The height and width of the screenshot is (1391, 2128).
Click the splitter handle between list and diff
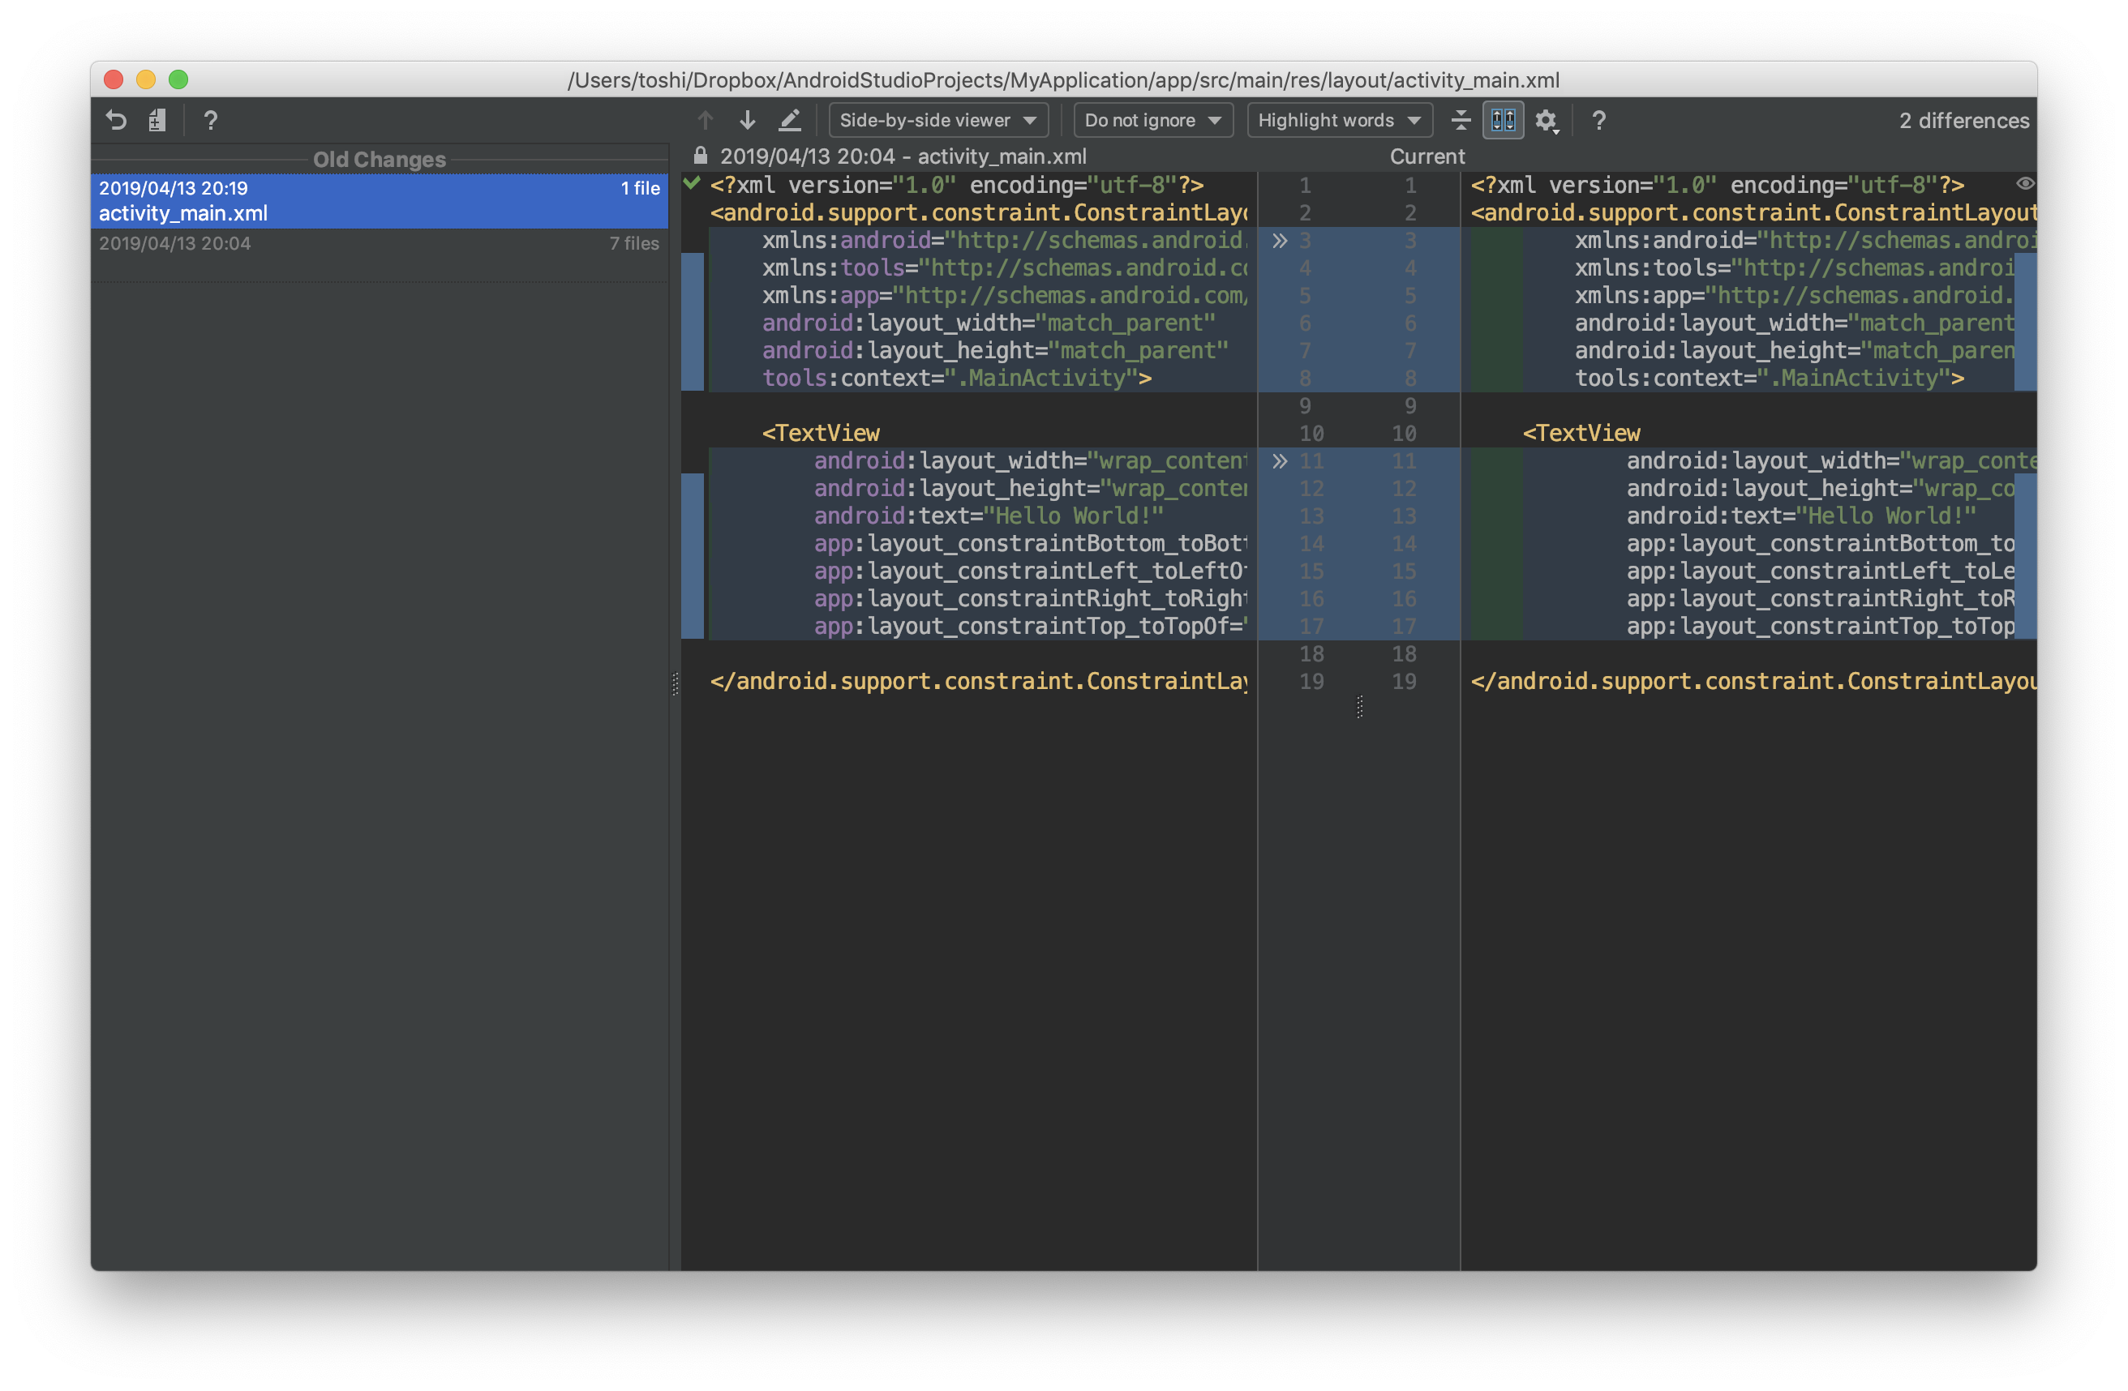click(x=675, y=684)
